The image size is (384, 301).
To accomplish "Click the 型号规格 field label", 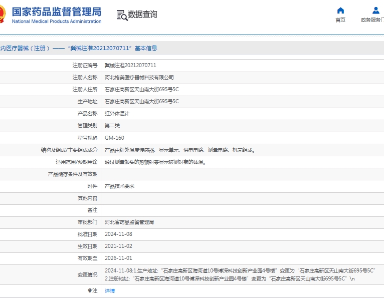I will (x=87, y=138).
